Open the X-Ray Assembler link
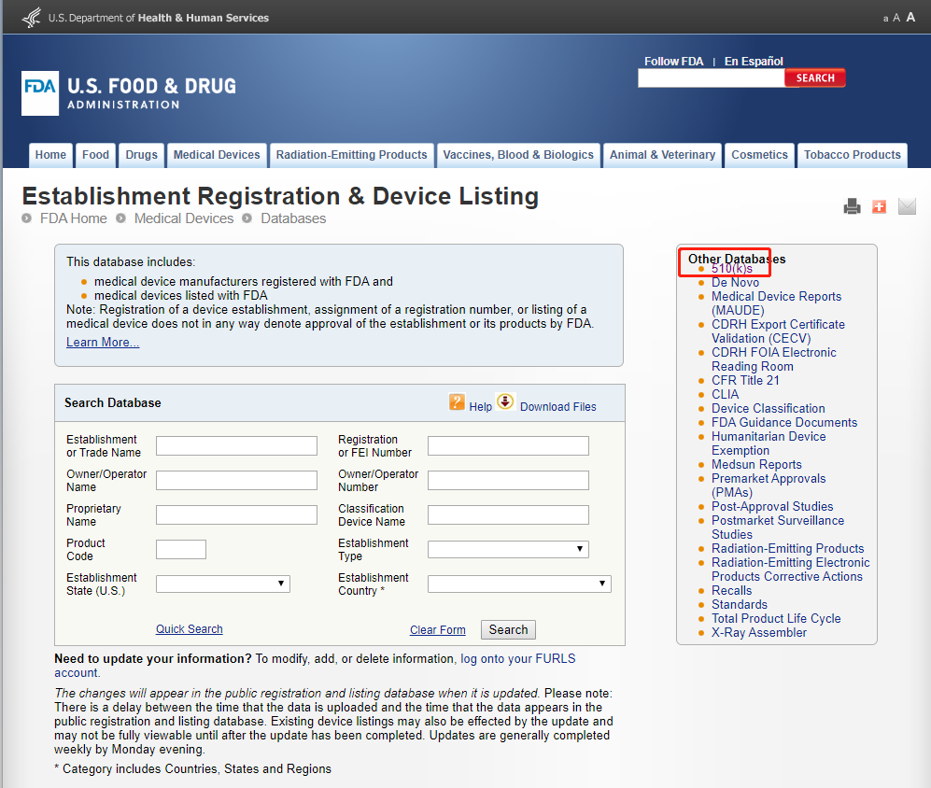This screenshot has width=931, height=788. 759,632
